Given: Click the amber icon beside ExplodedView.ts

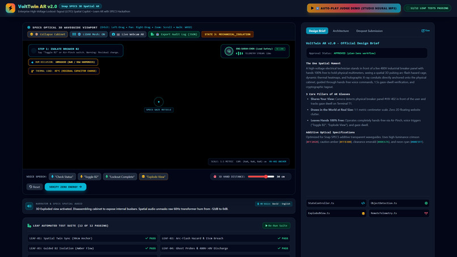Looking at the screenshot, I should [363, 213].
